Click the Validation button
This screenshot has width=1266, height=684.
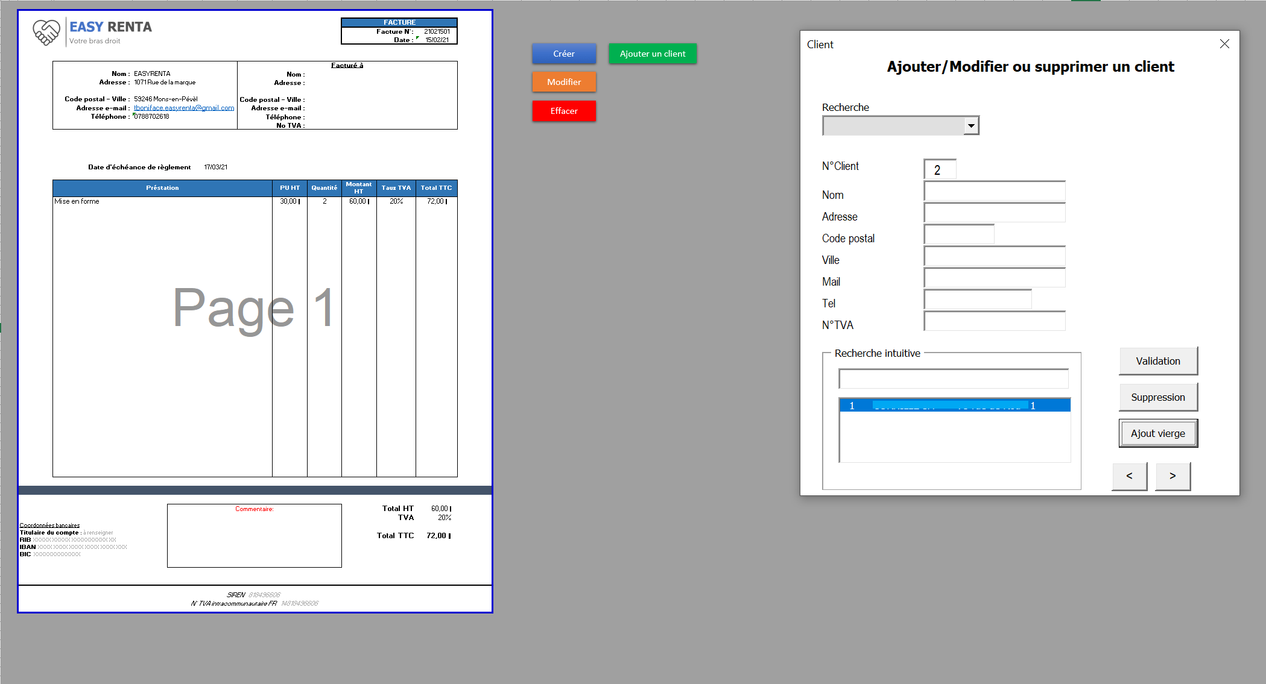tap(1157, 361)
